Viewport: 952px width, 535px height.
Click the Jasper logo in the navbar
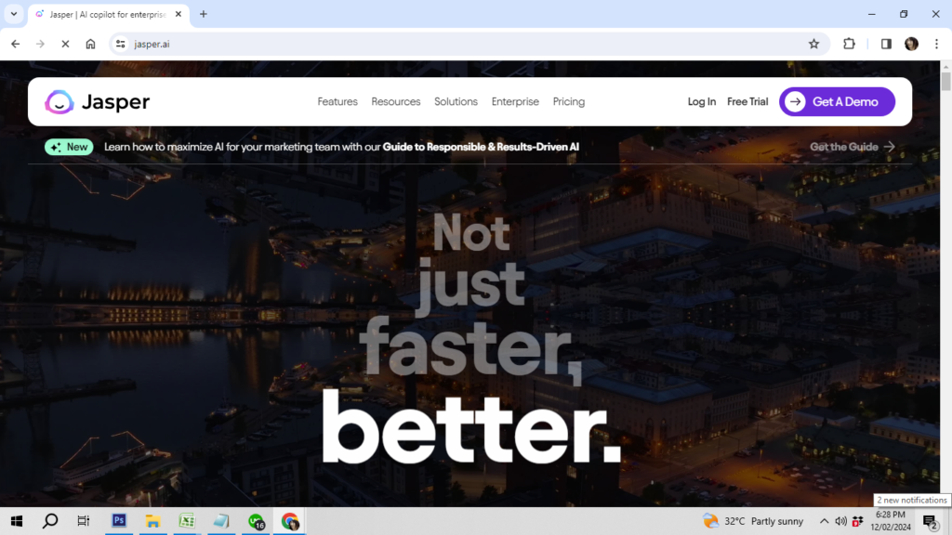98,102
